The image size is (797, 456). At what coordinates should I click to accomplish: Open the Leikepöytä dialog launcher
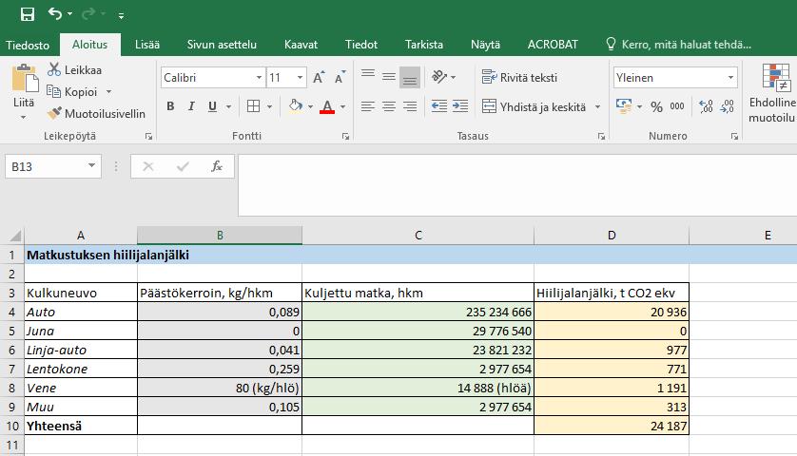click(148, 136)
